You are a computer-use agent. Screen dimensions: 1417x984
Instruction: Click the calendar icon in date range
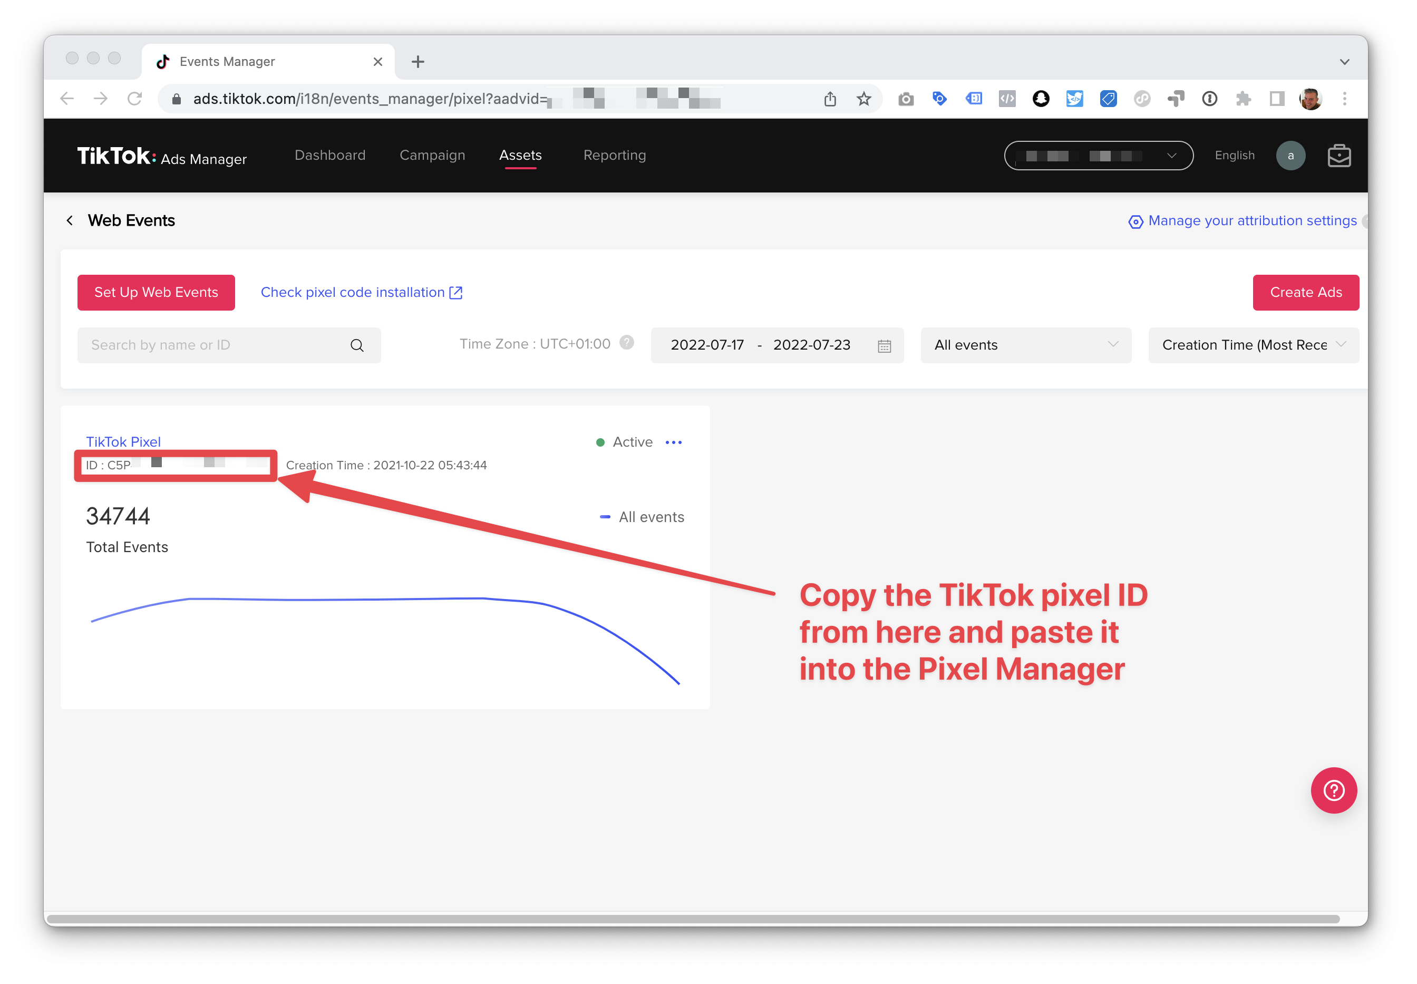coord(884,346)
